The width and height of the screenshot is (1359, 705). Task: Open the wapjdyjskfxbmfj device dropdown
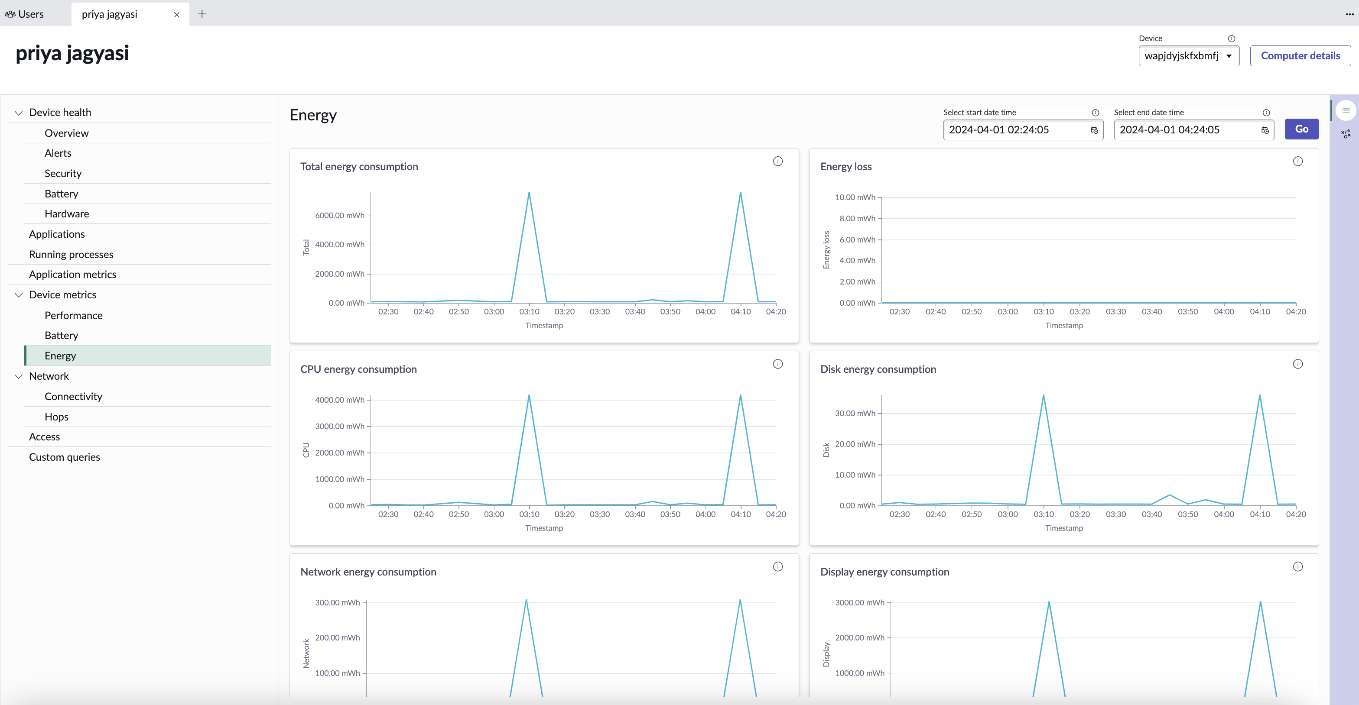(1189, 56)
